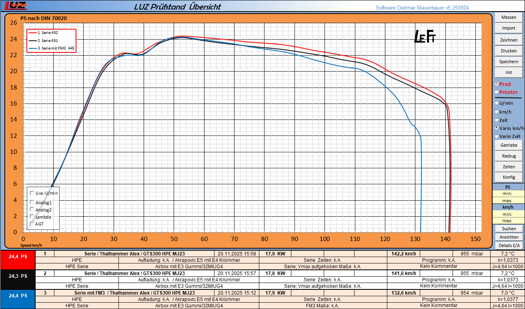Click the LUZ Racing logo icon

16,6
